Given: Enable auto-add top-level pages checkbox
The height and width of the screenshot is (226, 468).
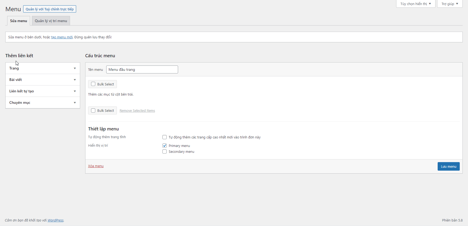Looking at the screenshot, I should [x=165, y=137].
